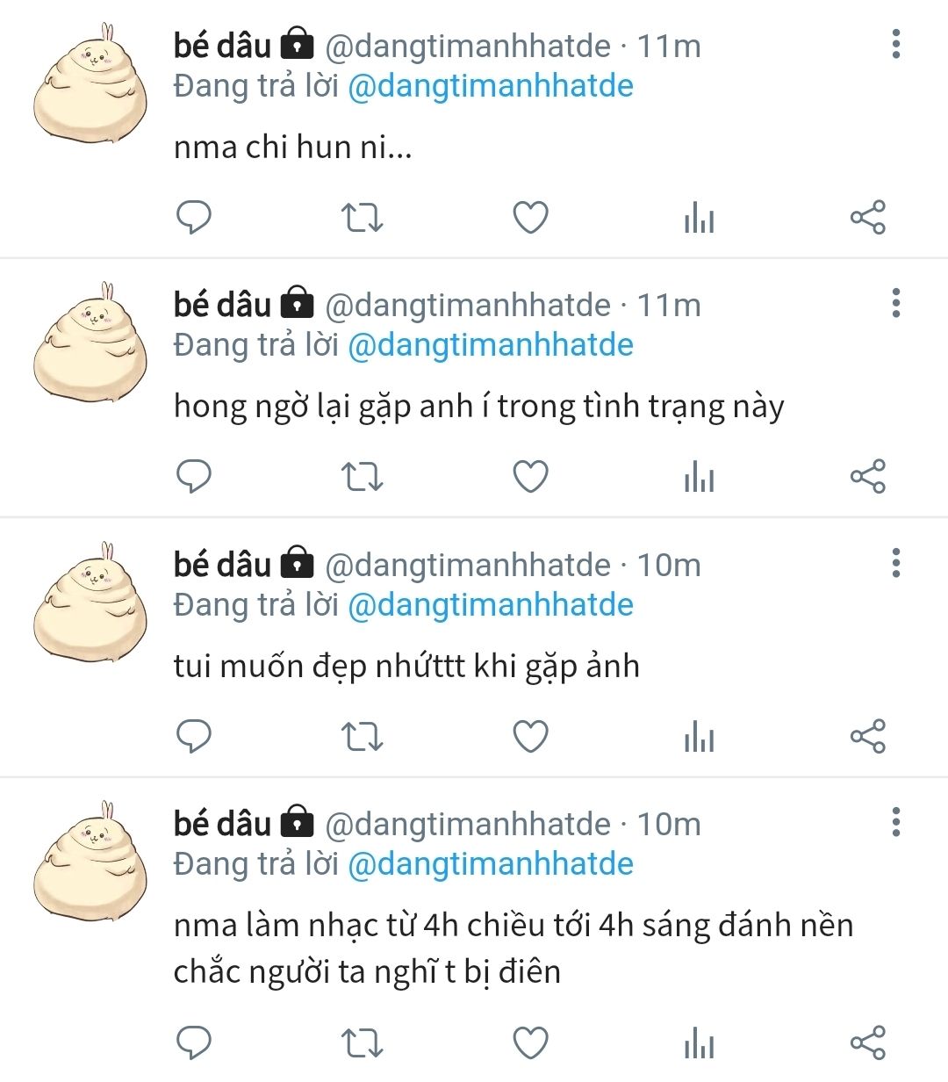The height and width of the screenshot is (1082, 948).
Task: Open more options for 'nma chi hun ni...' tweet
Action: 896,44
